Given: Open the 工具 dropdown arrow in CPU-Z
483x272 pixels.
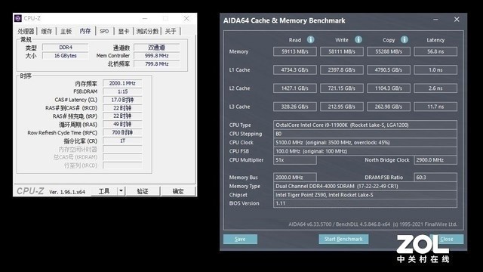Looking at the screenshot, I should point(121,191).
